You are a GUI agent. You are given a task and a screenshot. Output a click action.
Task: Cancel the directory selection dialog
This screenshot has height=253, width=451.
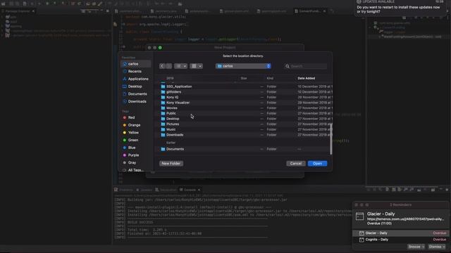pyautogui.click(x=296, y=164)
